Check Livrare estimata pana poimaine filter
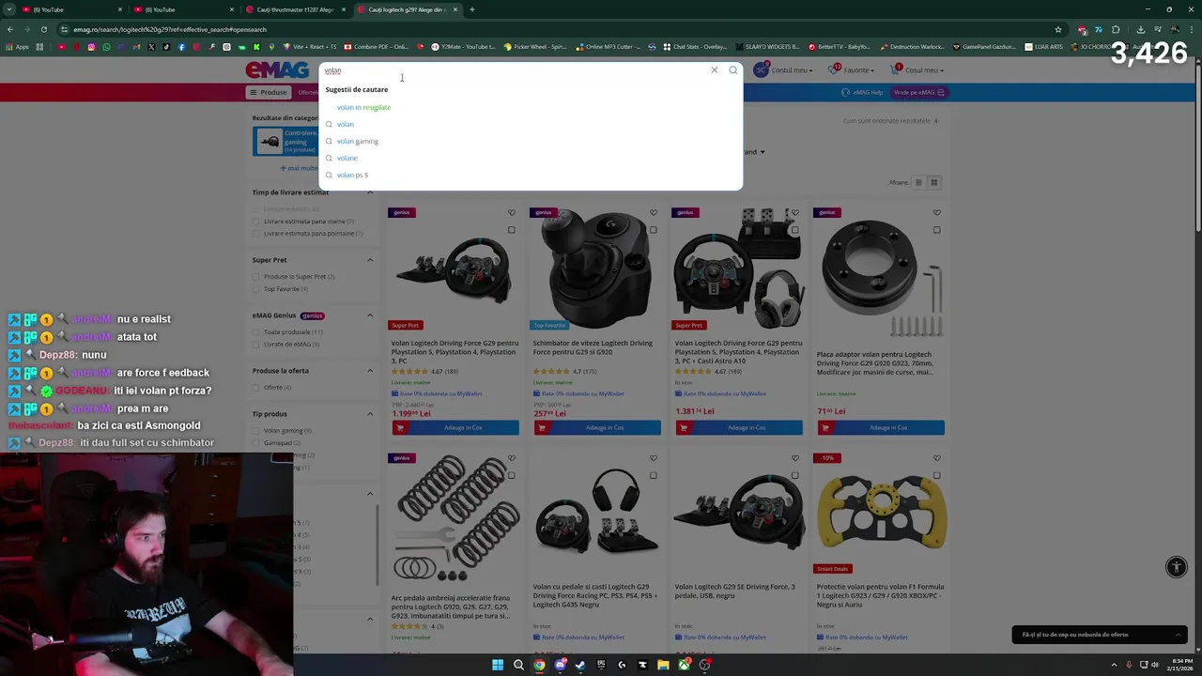Screen dimensions: 1202x676 255,234
